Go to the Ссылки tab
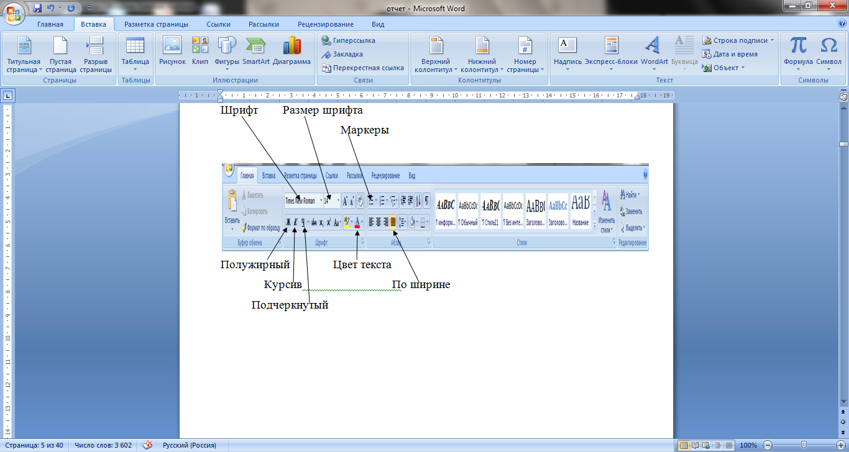The height and width of the screenshot is (452, 849). [219, 24]
